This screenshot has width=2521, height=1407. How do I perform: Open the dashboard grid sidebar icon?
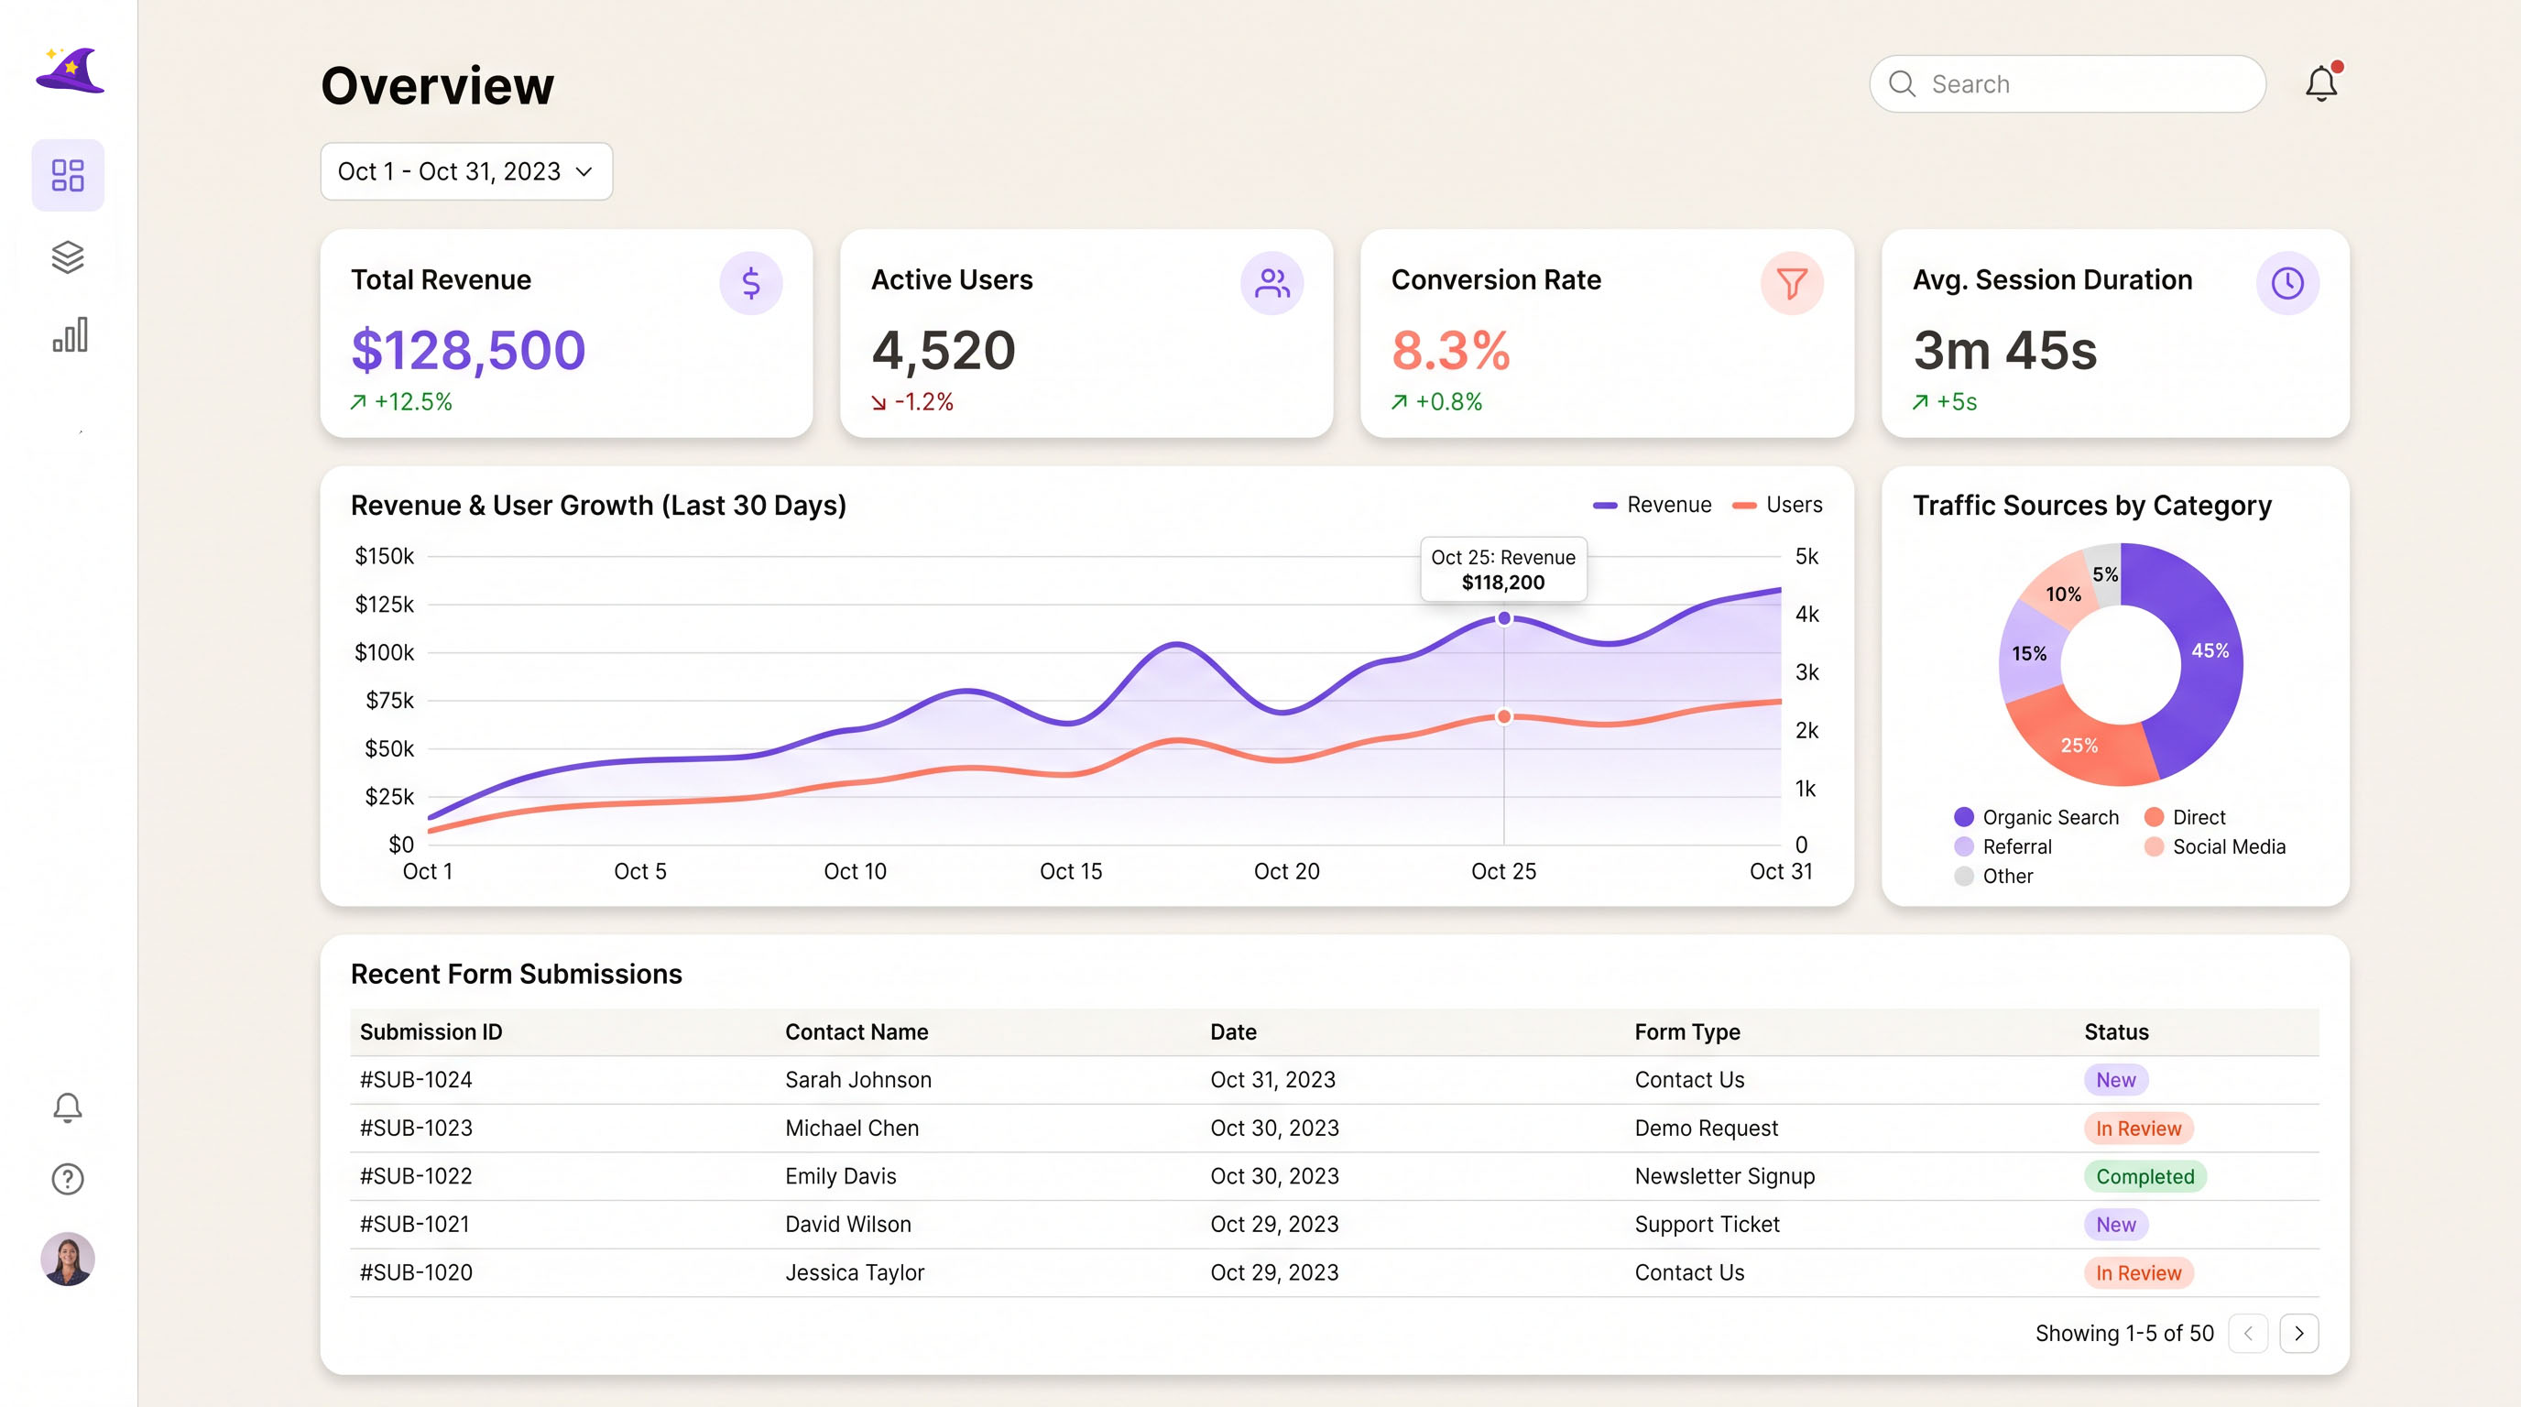pos(68,175)
